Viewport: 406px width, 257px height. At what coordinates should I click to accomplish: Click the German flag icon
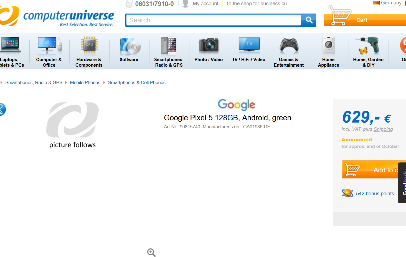[376, 3]
